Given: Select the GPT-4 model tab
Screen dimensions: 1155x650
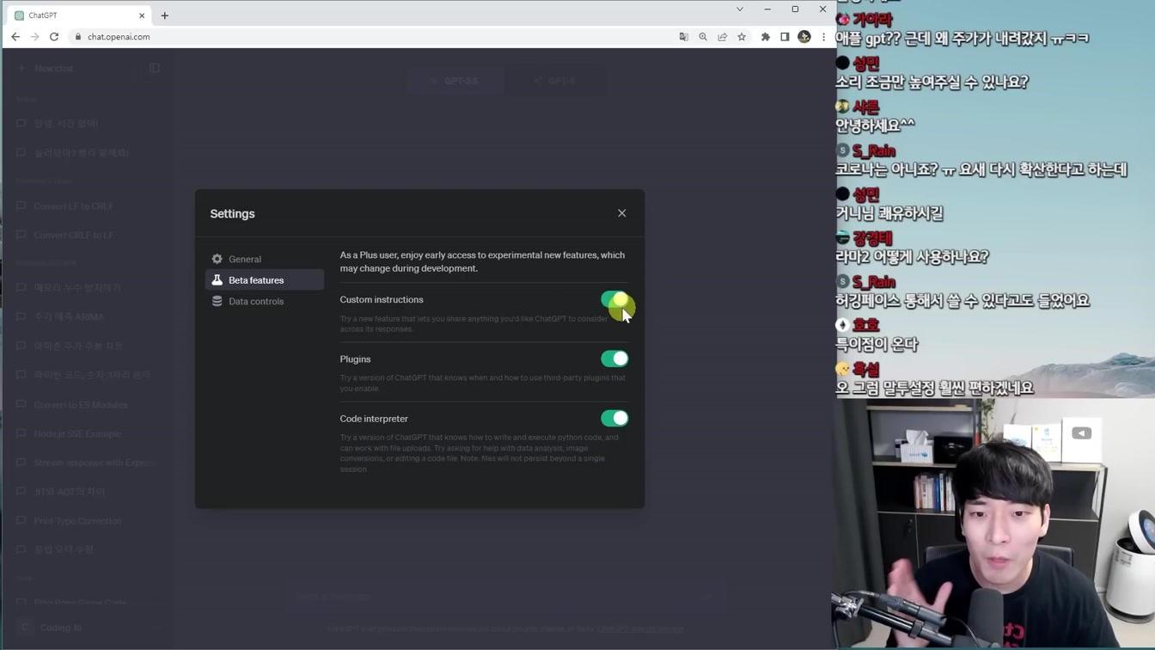Looking at the screenshot, I should tap(553, 81).
